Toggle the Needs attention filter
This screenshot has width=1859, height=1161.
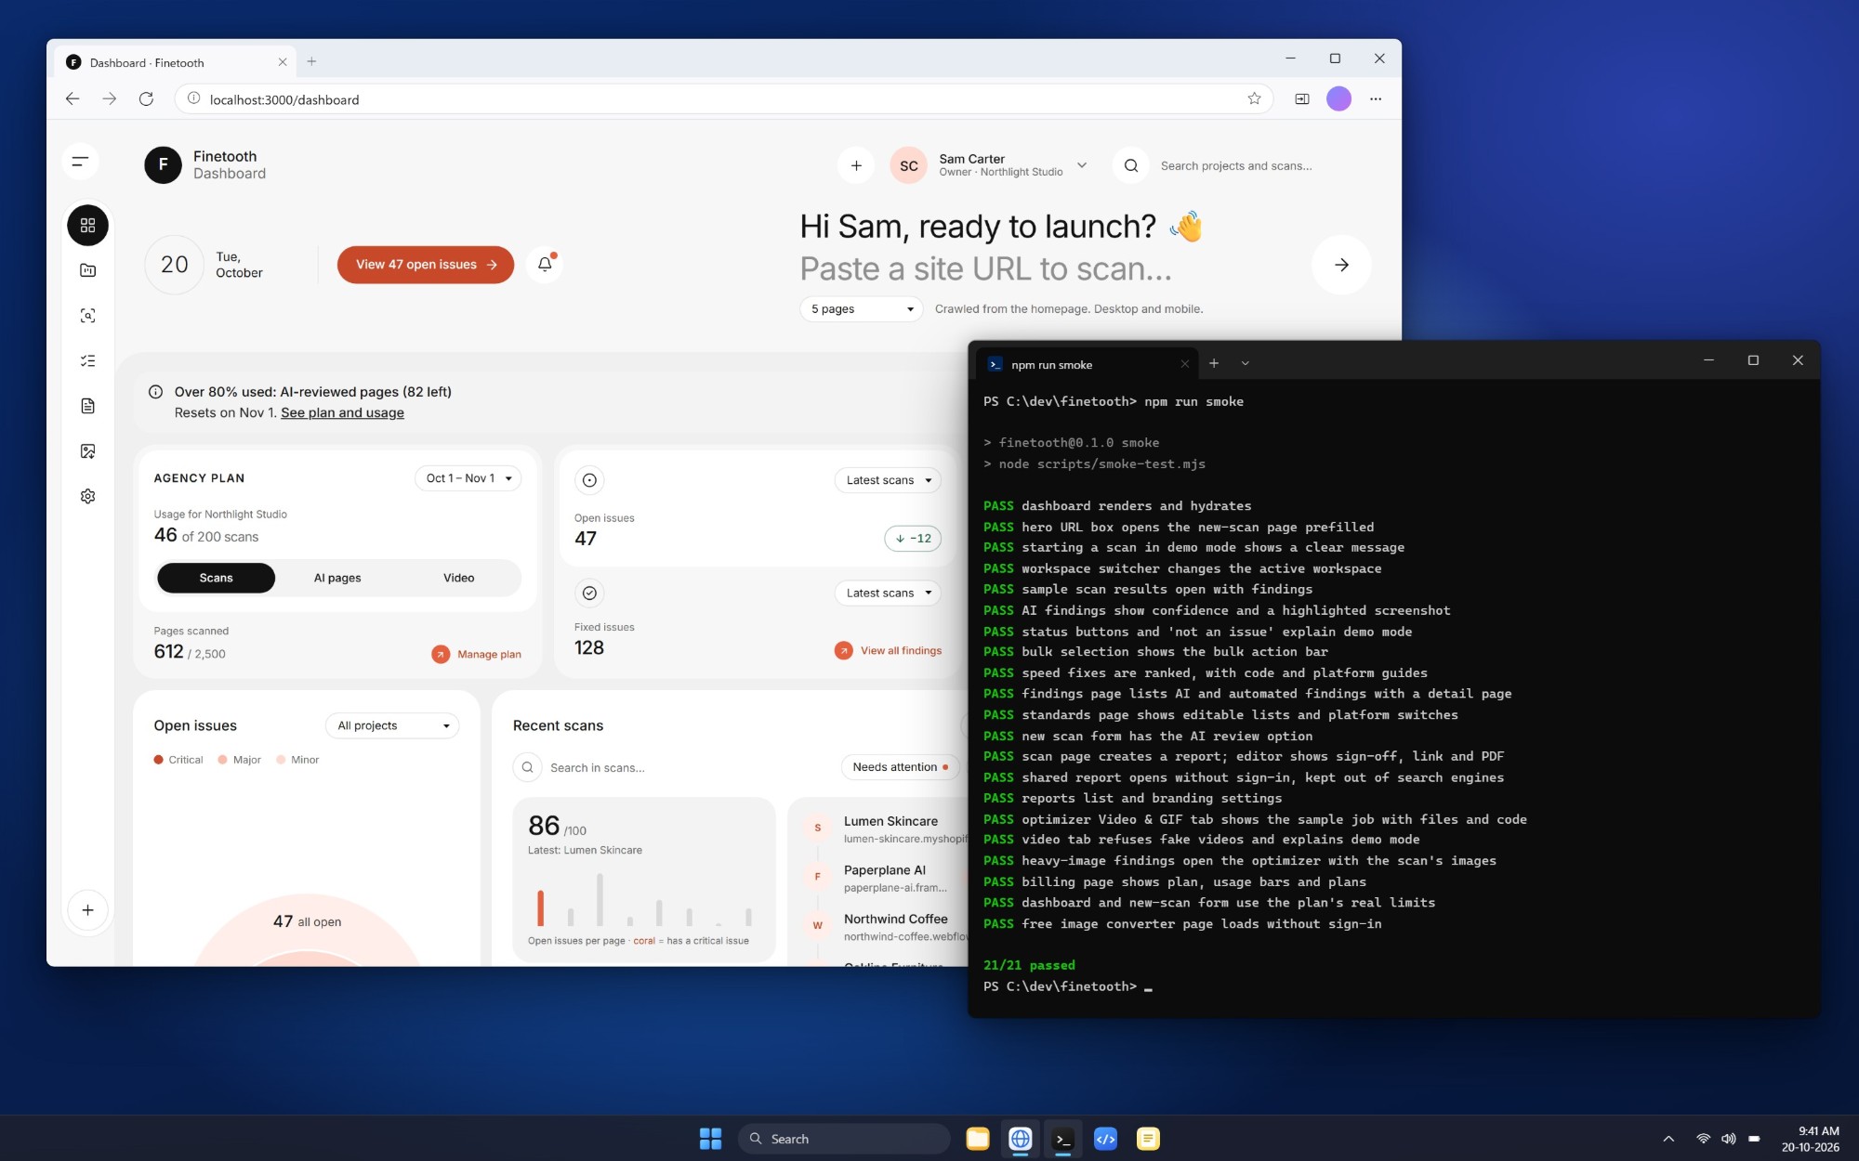click(900, 767)
